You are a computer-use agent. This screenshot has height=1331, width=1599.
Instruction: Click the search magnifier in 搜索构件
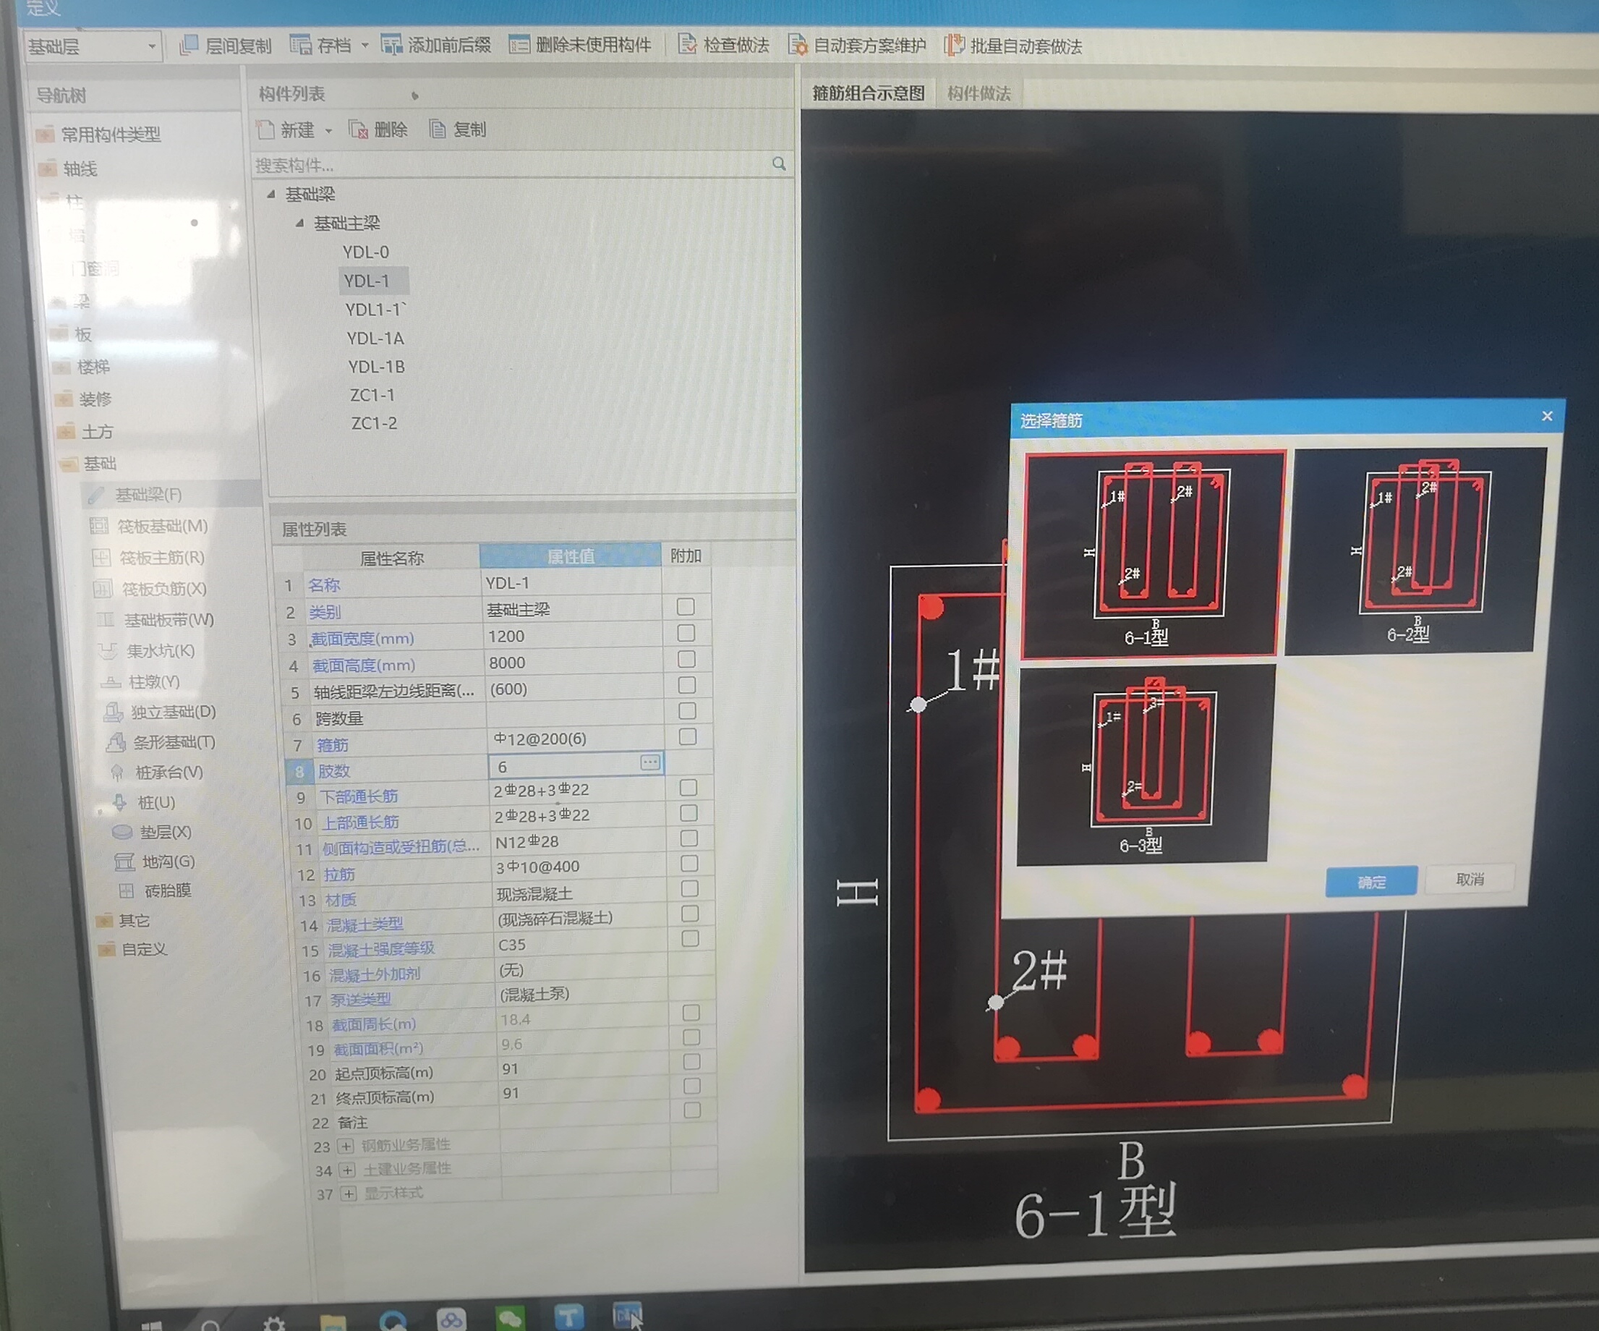(779, 163)
